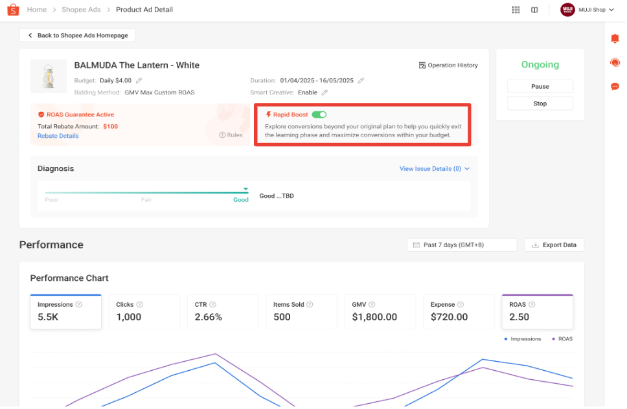Click the Rapid Boost lightning icon

[x=268, y=115]
